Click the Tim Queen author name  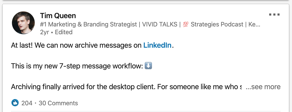pyautogui.click(x=58, y=16)
